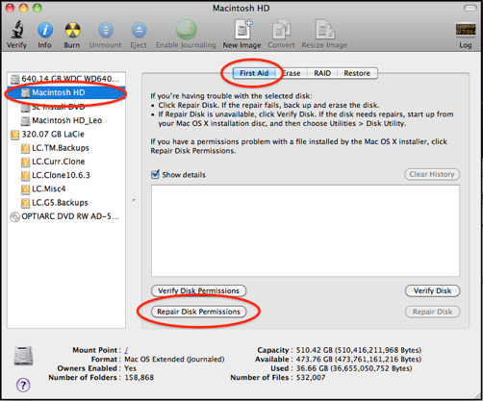This screenshot has height=401, width=483.
Task: Switch to the RAID tab
Action: click(x=322, y=73)
